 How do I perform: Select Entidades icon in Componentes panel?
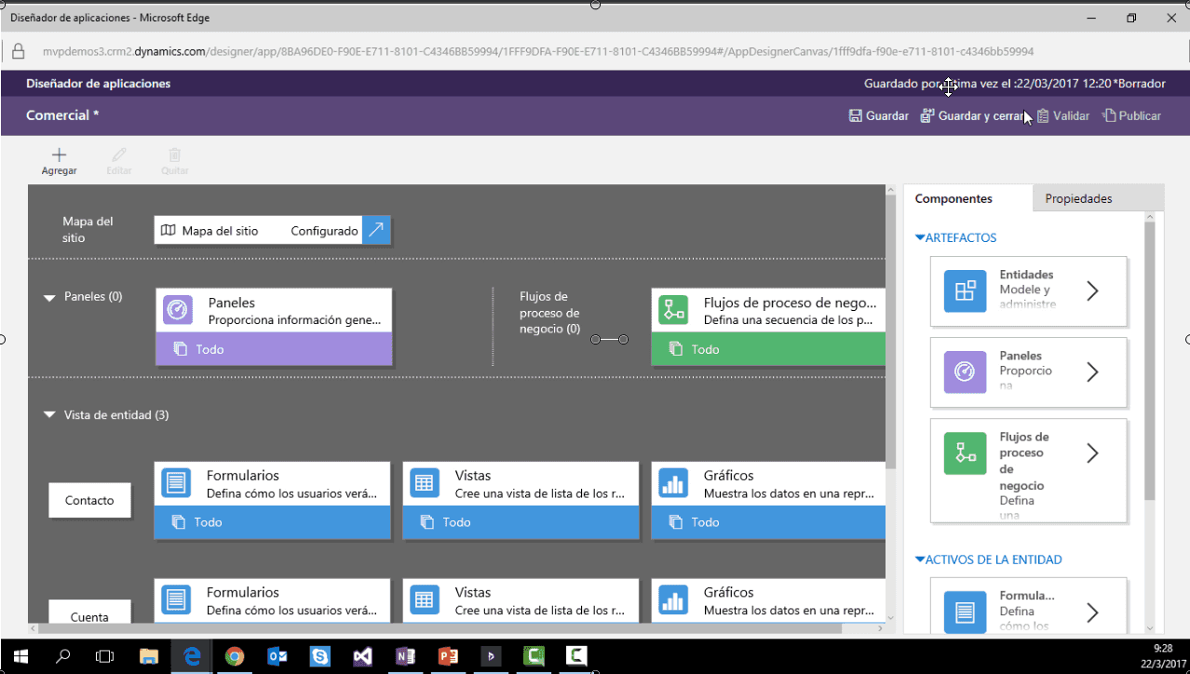pyautogui.click(x=965, y=290)
